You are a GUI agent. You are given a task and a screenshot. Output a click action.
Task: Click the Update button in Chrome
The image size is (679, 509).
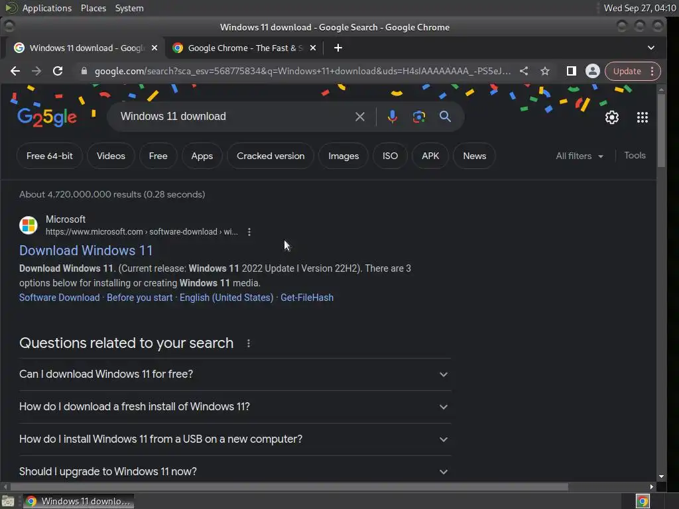point(627,71)
